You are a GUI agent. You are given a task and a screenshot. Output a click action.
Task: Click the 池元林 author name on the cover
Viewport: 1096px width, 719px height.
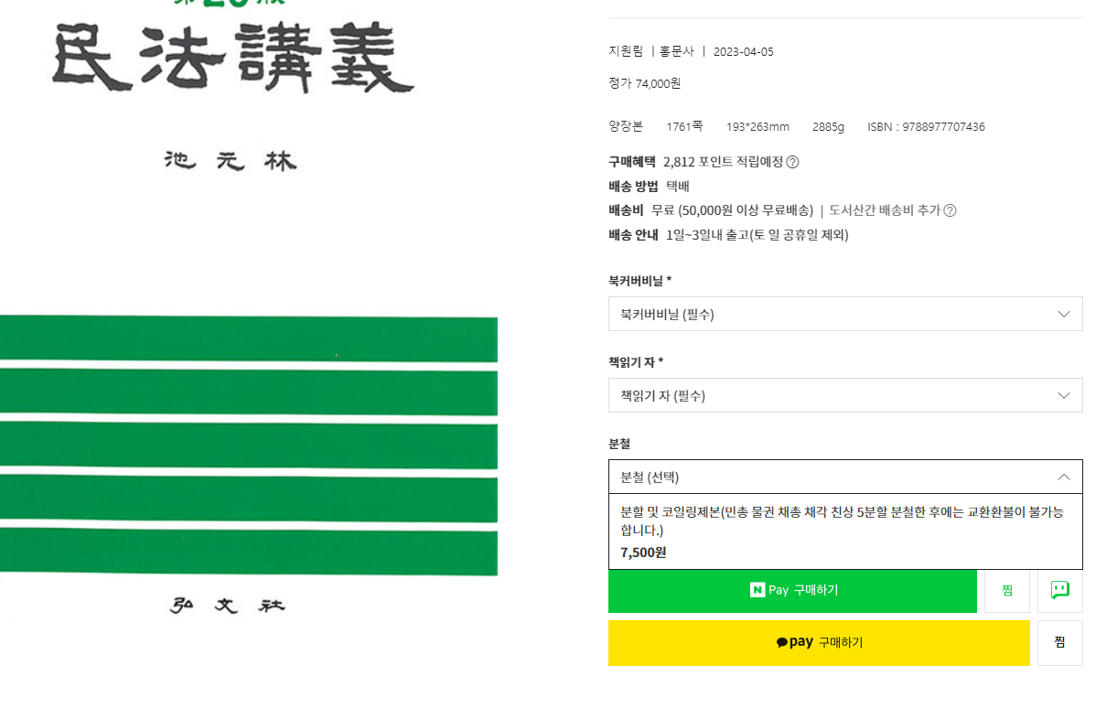tap(230, 162)
